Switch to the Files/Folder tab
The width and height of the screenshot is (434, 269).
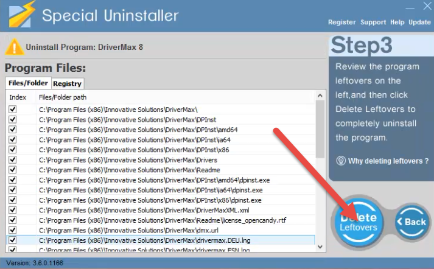[x=28, y=83]
